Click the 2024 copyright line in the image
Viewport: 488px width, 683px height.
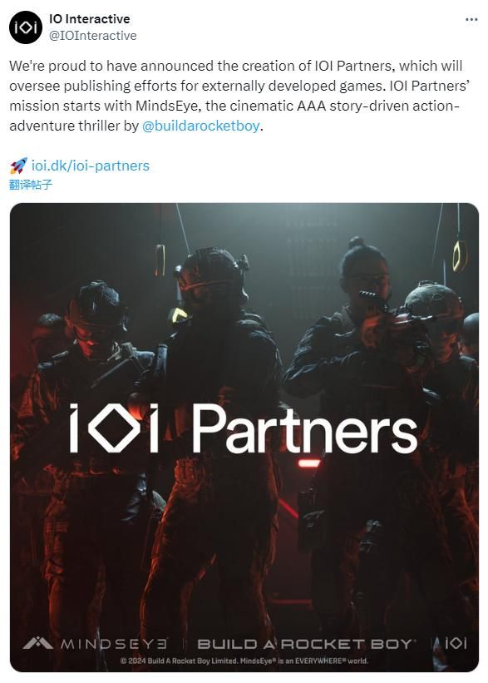pos(244,661)
